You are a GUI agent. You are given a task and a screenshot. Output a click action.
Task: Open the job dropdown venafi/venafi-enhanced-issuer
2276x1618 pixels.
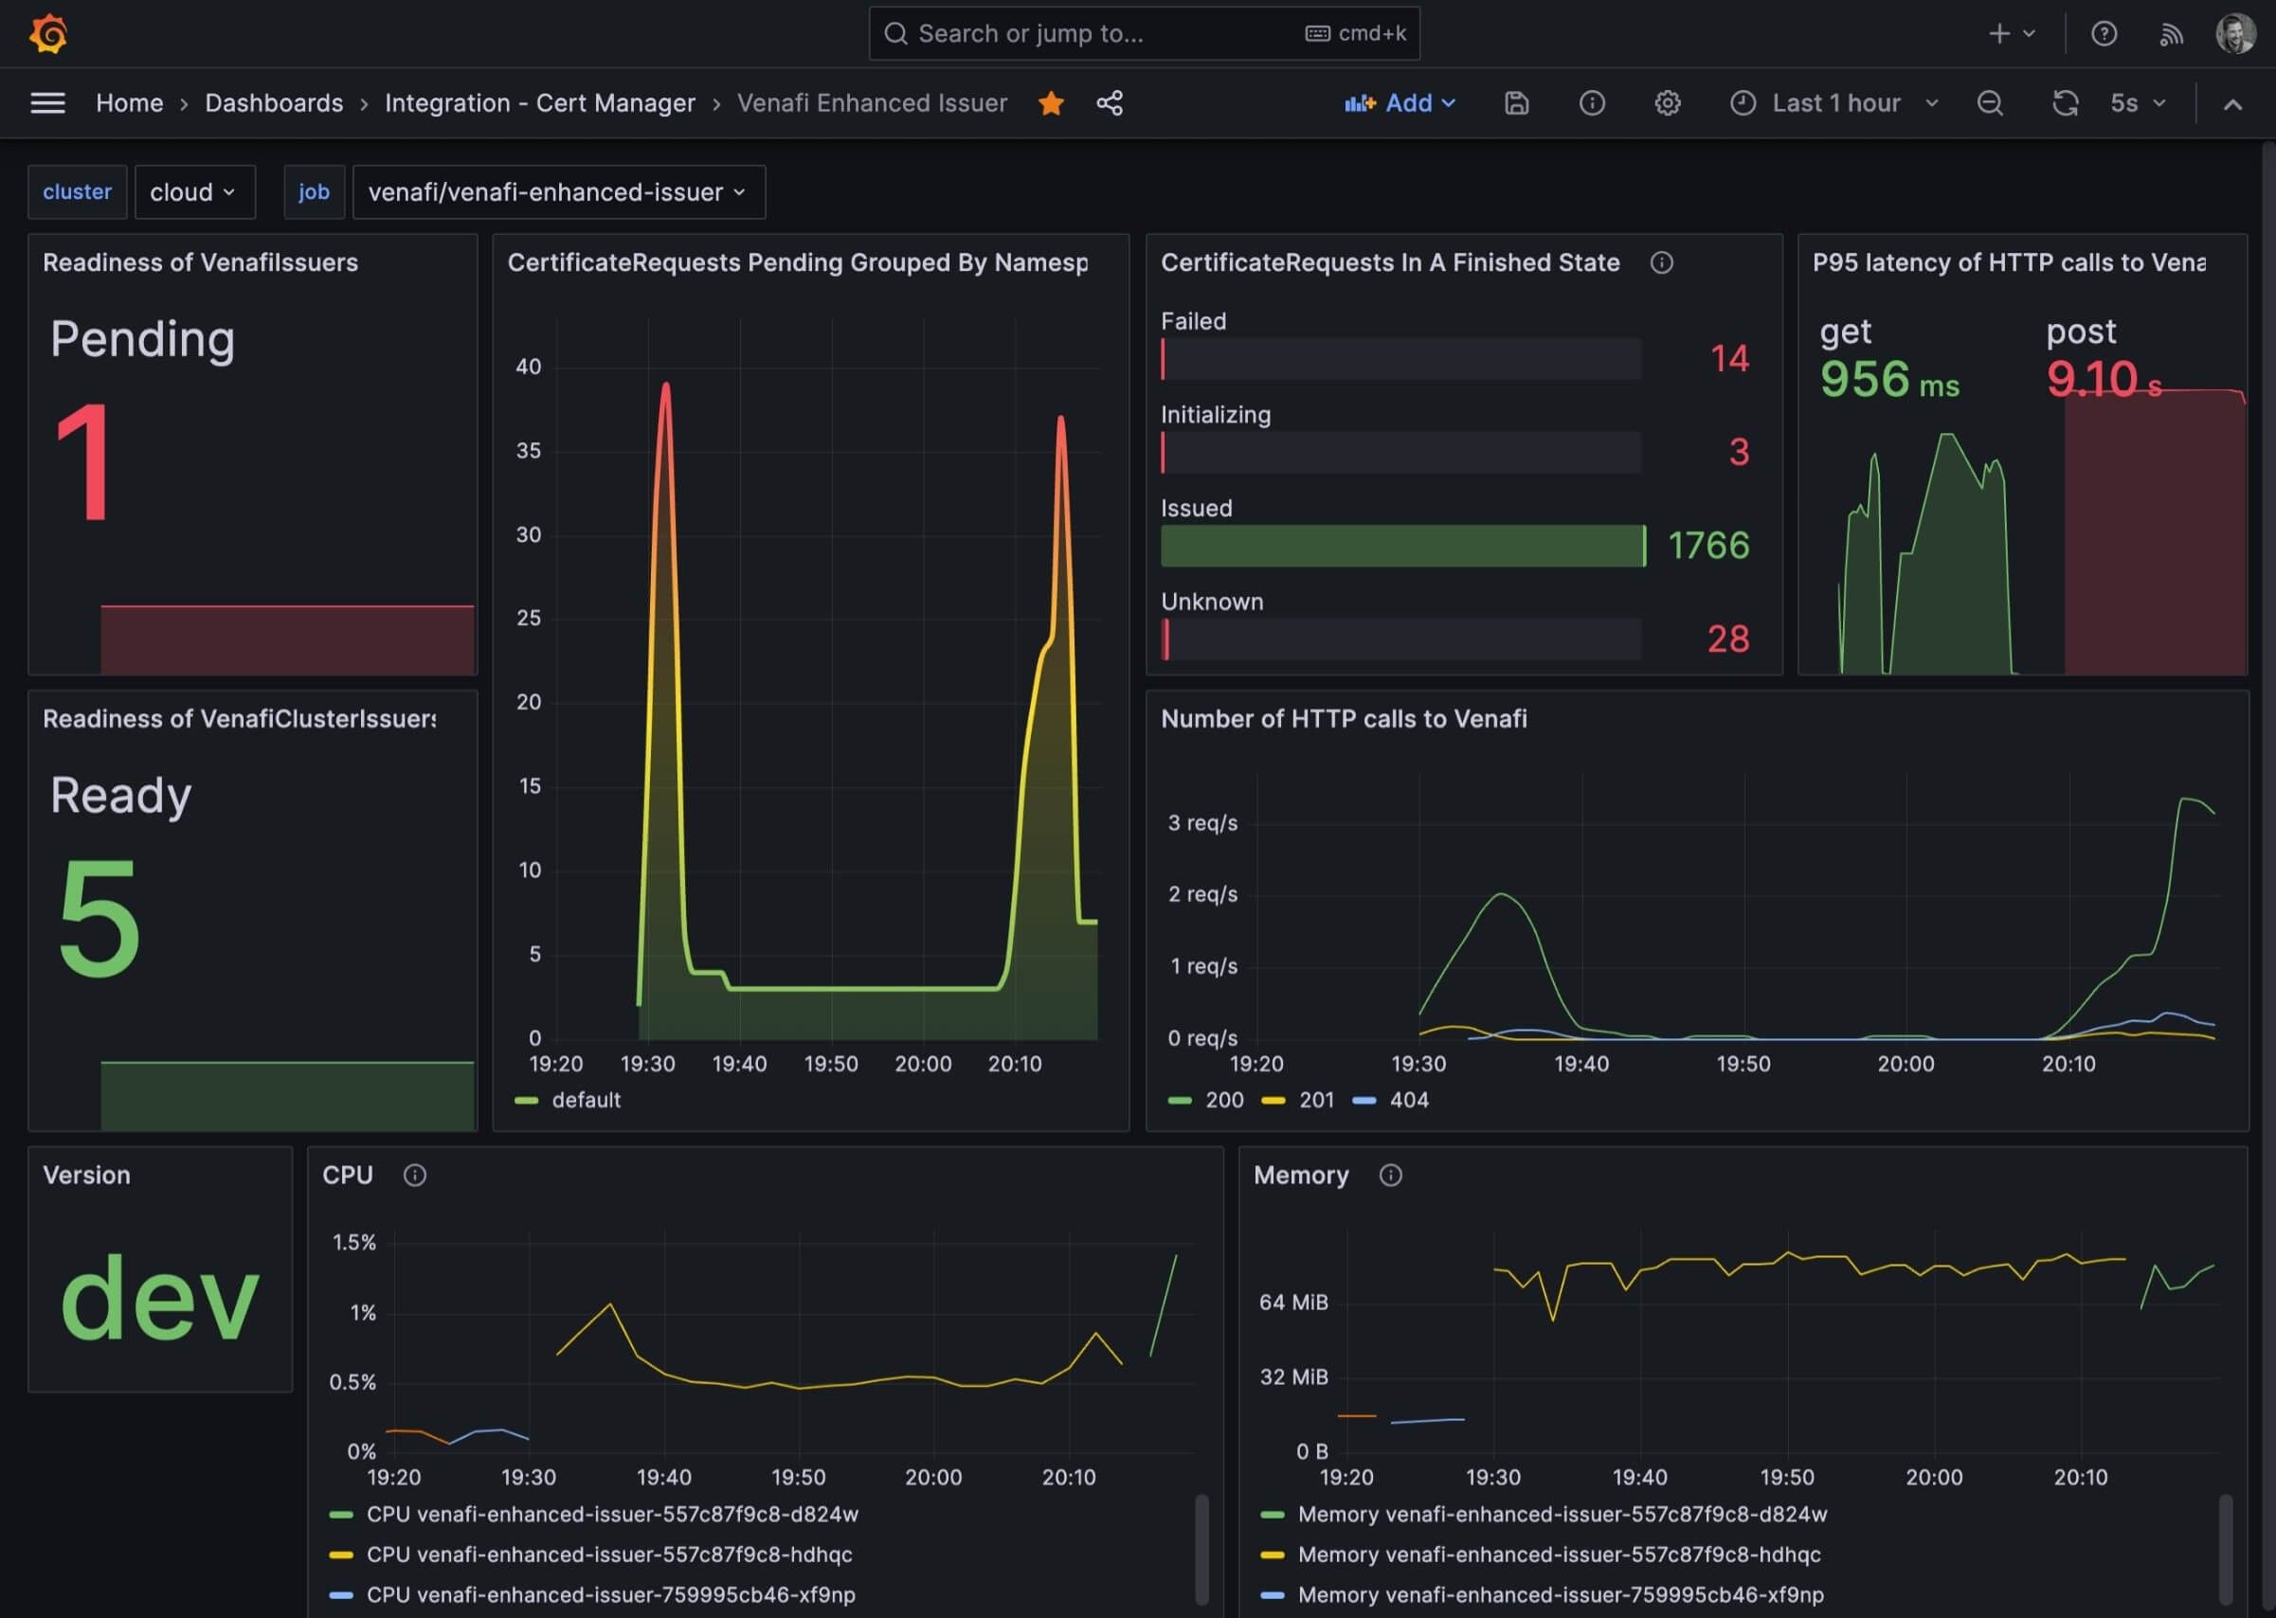pyautogui.click(x=558, y=191)
